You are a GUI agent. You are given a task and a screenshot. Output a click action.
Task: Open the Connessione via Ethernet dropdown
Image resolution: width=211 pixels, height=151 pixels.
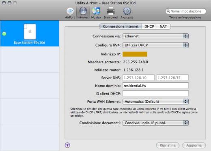(155, 36)
